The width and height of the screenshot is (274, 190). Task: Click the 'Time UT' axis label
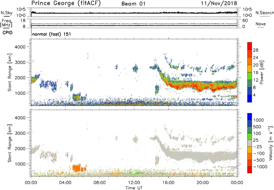[x=134, y=188]
